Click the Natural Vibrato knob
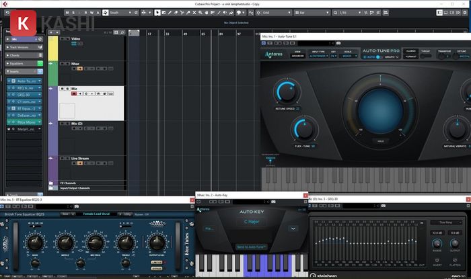471x279 pixels. (x=457, y=129)
